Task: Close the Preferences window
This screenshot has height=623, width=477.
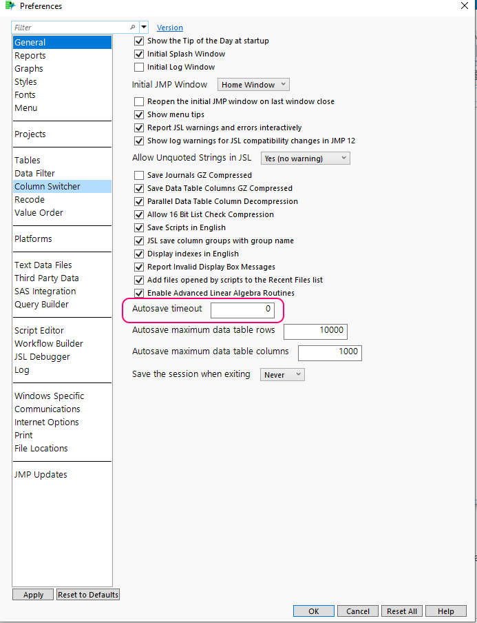Action: point(465,6)
